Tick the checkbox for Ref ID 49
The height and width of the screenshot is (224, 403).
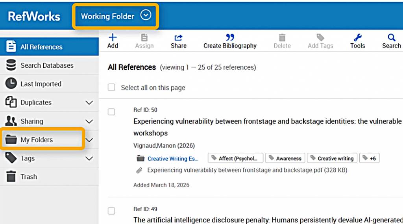click(112, 211)
